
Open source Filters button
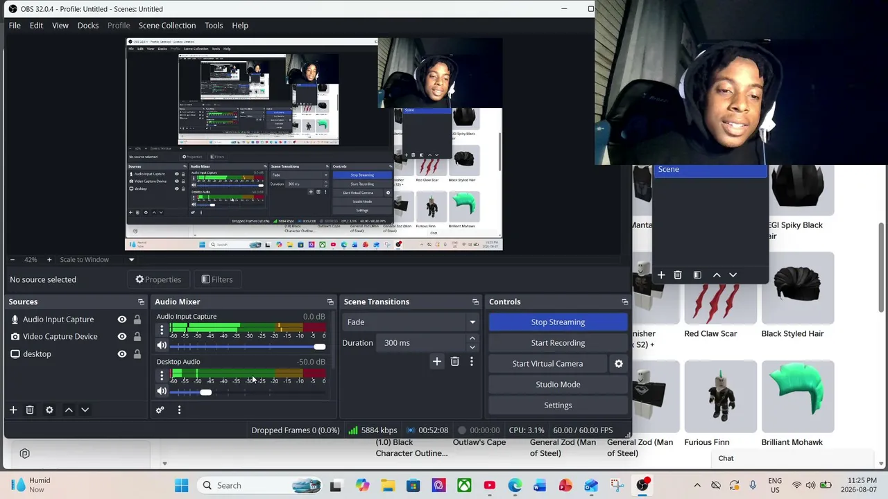pyautogui.click(x=217, y=279)
